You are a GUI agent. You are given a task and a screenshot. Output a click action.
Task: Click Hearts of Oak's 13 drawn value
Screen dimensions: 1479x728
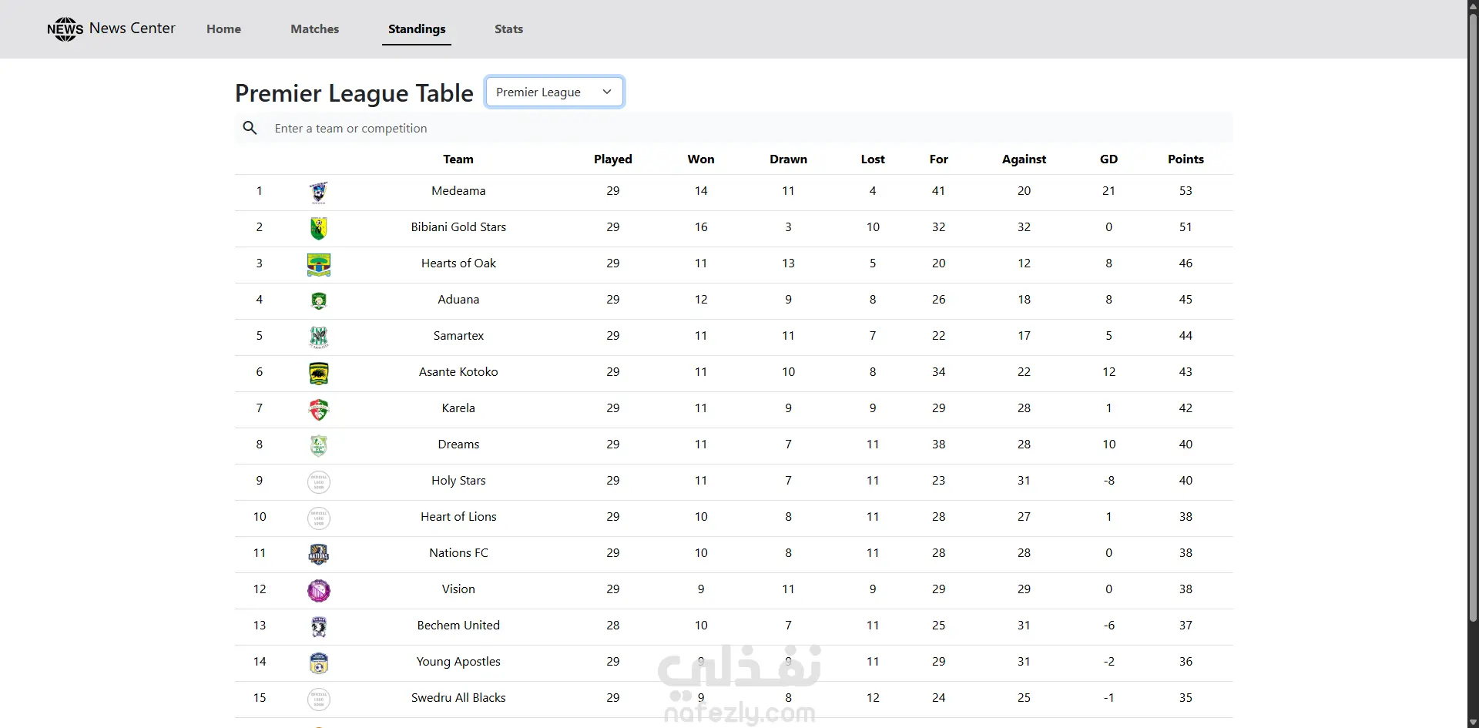point(789,263)
